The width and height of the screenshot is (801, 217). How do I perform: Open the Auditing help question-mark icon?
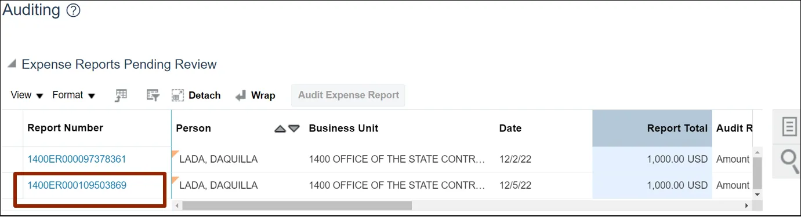point(73,10)
